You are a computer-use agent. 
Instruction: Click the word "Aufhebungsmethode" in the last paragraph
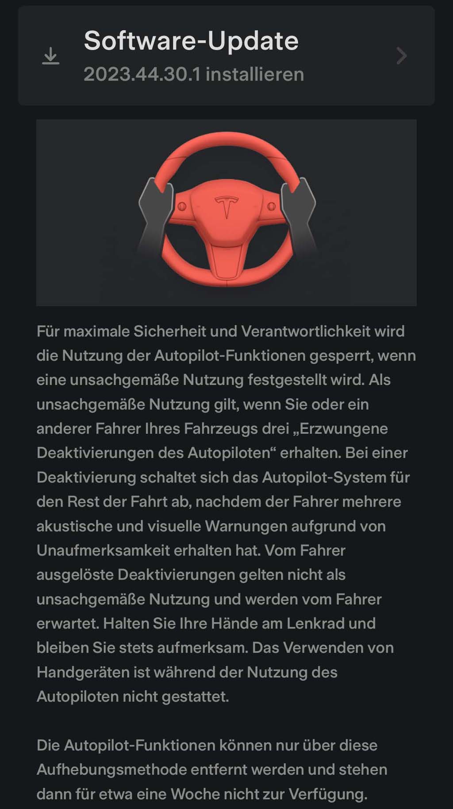[112, 770]
